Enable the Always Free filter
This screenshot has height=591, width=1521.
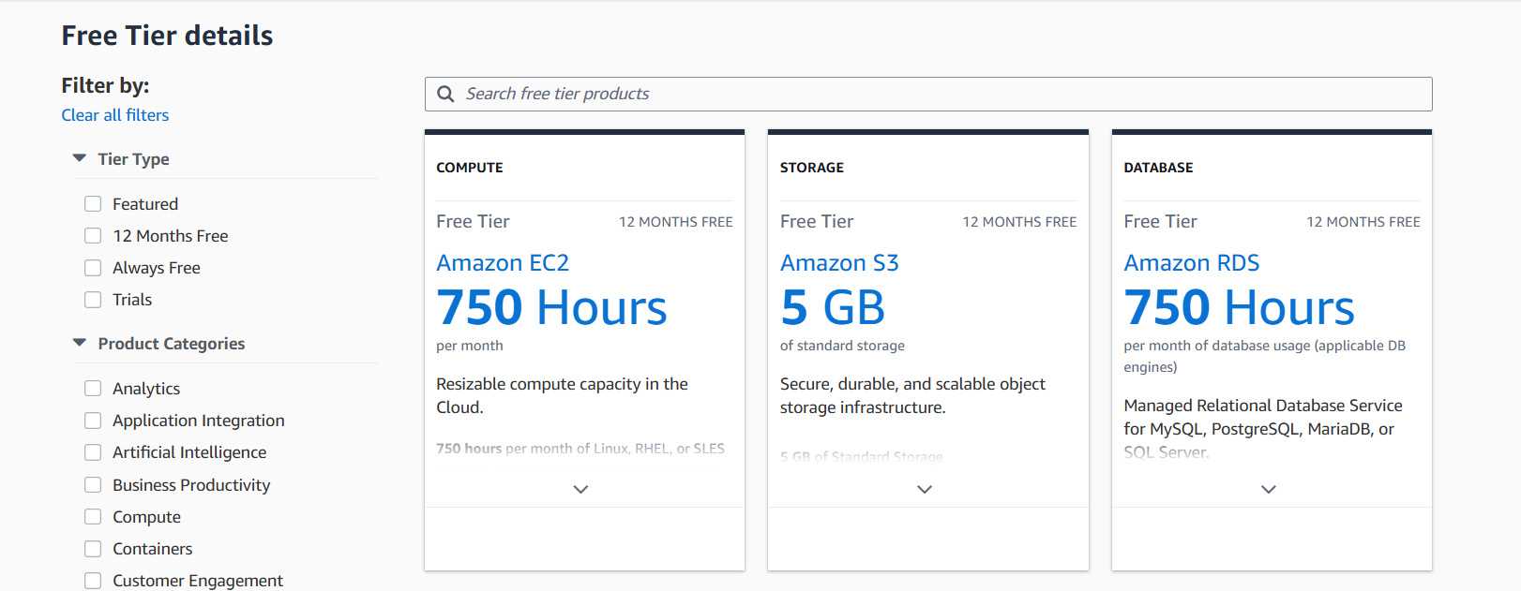click(93, 268)
